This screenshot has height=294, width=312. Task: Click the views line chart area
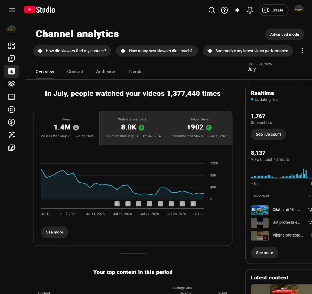click(x=122, y=181)
